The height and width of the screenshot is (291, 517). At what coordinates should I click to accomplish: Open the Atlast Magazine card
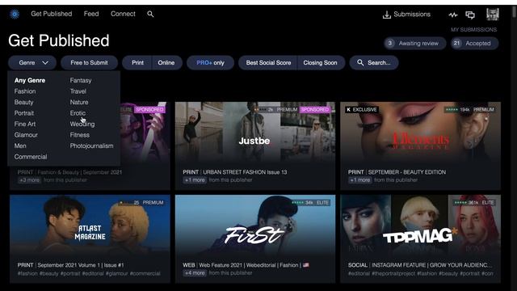pyautogui.click(x=90, y=238)
